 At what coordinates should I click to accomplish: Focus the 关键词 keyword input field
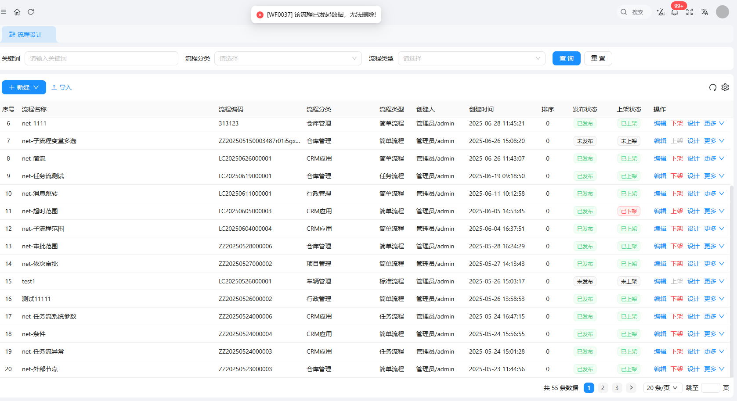click(101, 58)
